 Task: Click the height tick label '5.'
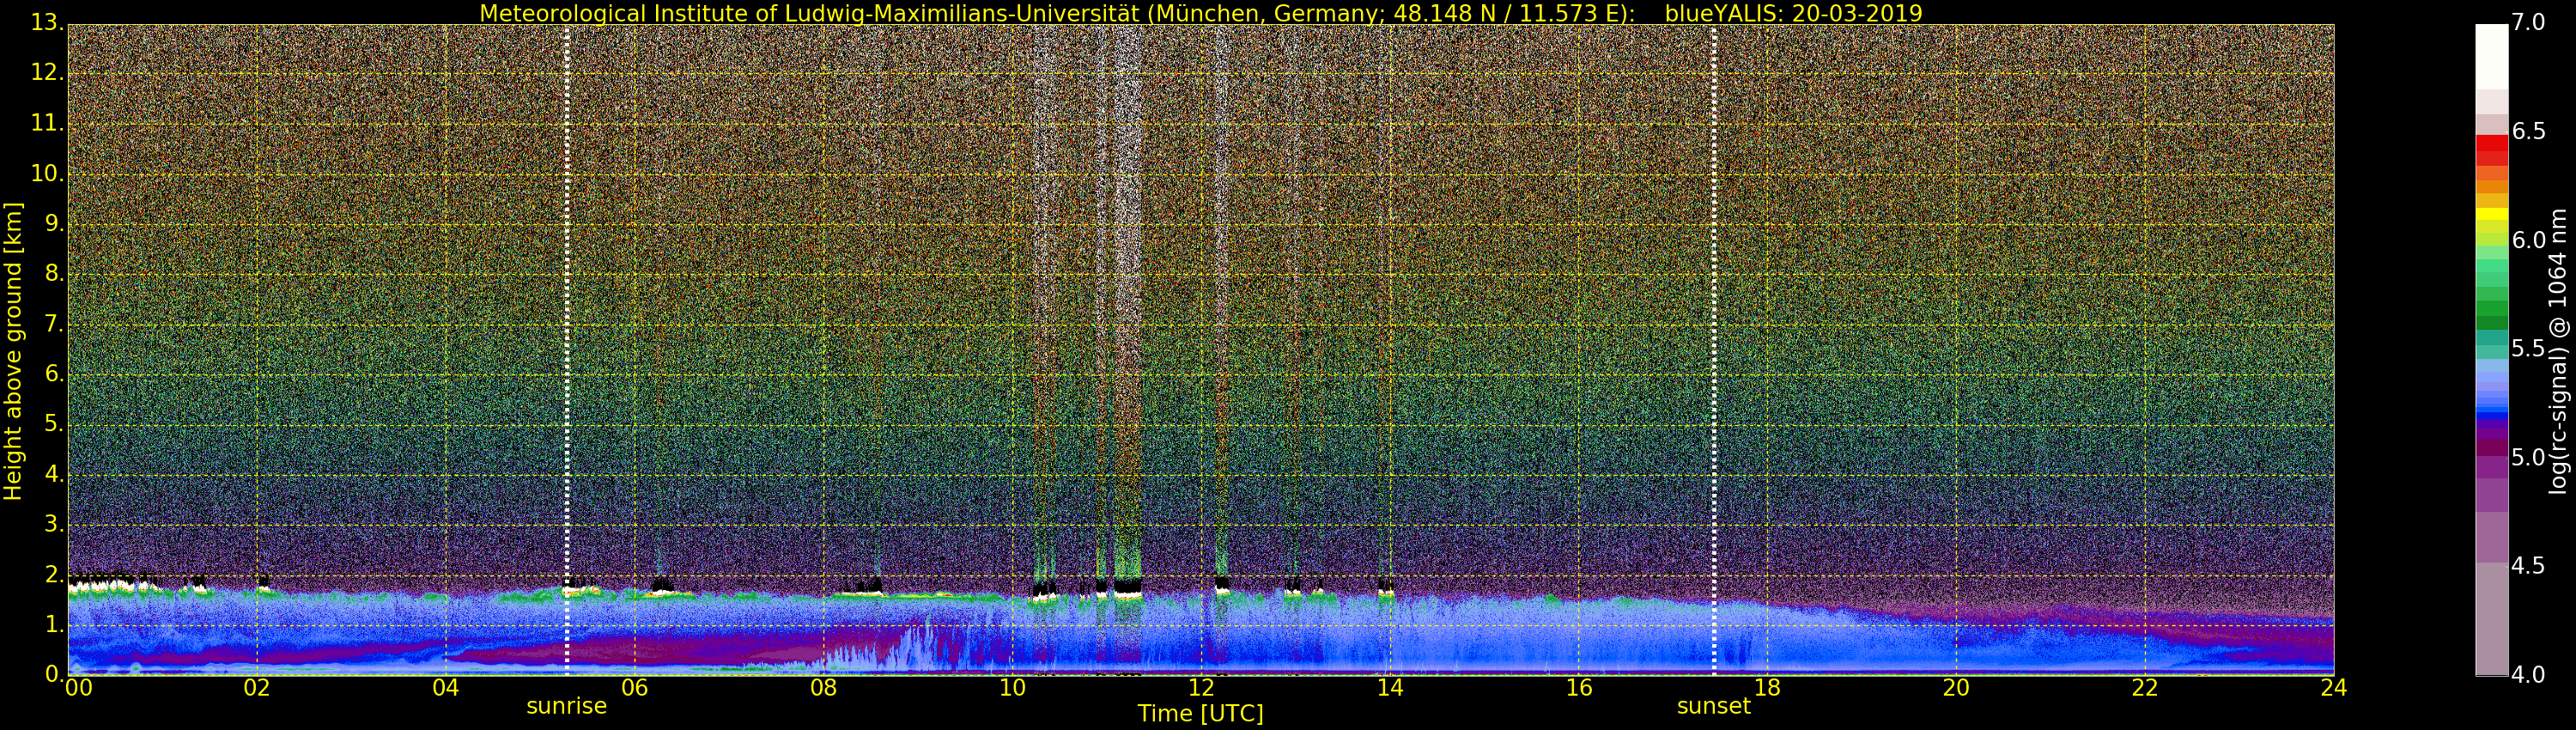coord(54,424)
